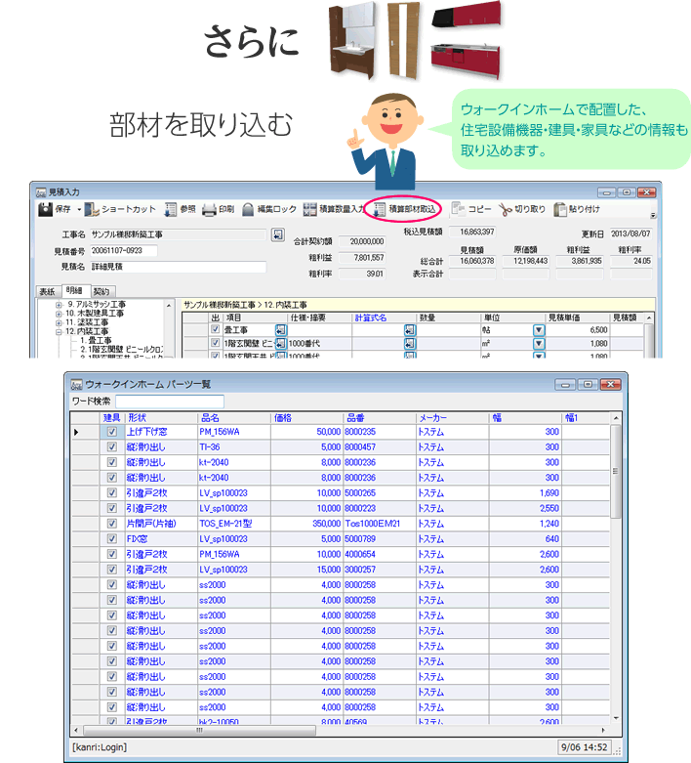Click the scroll-down arrow of parts list
This screenshot has height=763, width=691.
click(x=616, y=718)
